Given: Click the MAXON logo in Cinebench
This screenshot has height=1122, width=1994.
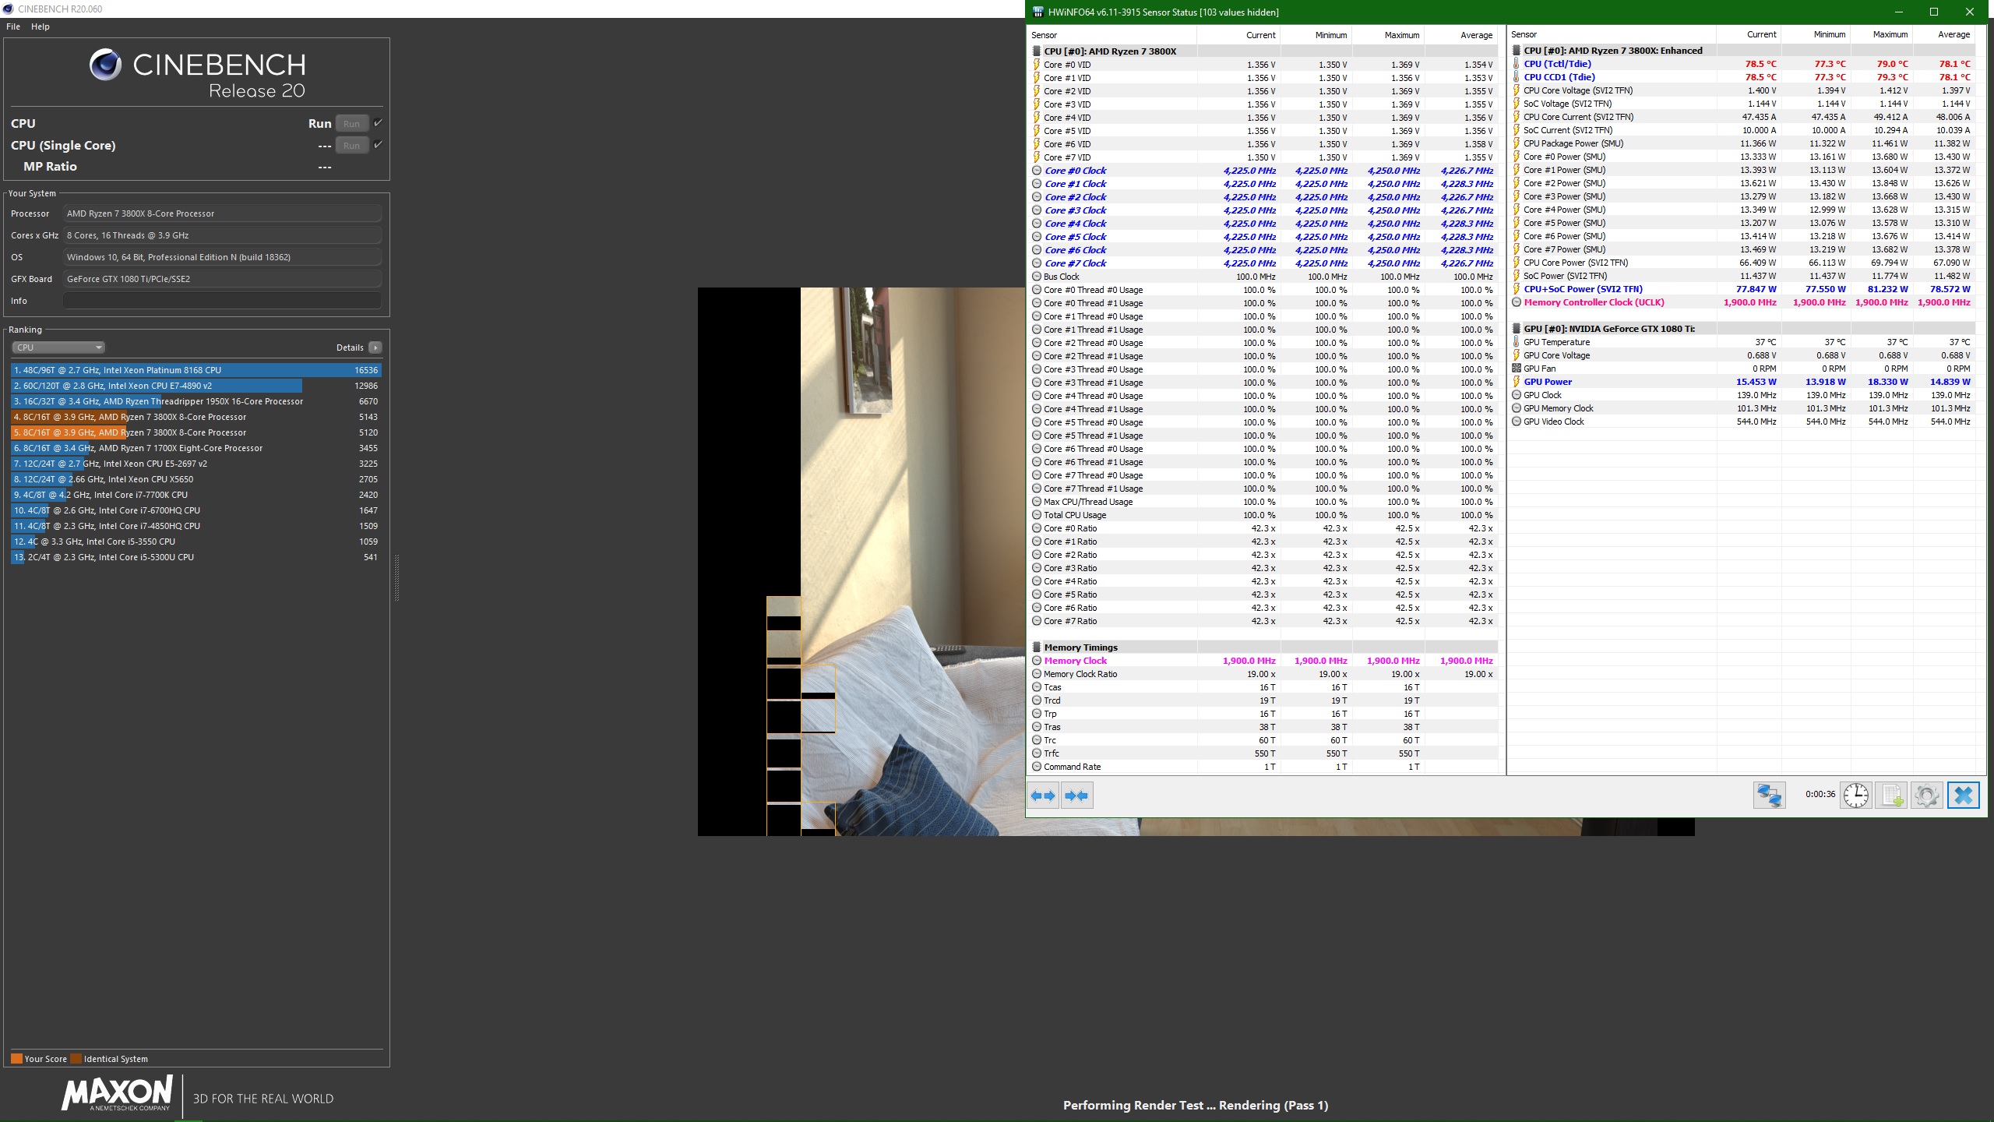Looking at the screenshot, I should [x=117, y=1092].
